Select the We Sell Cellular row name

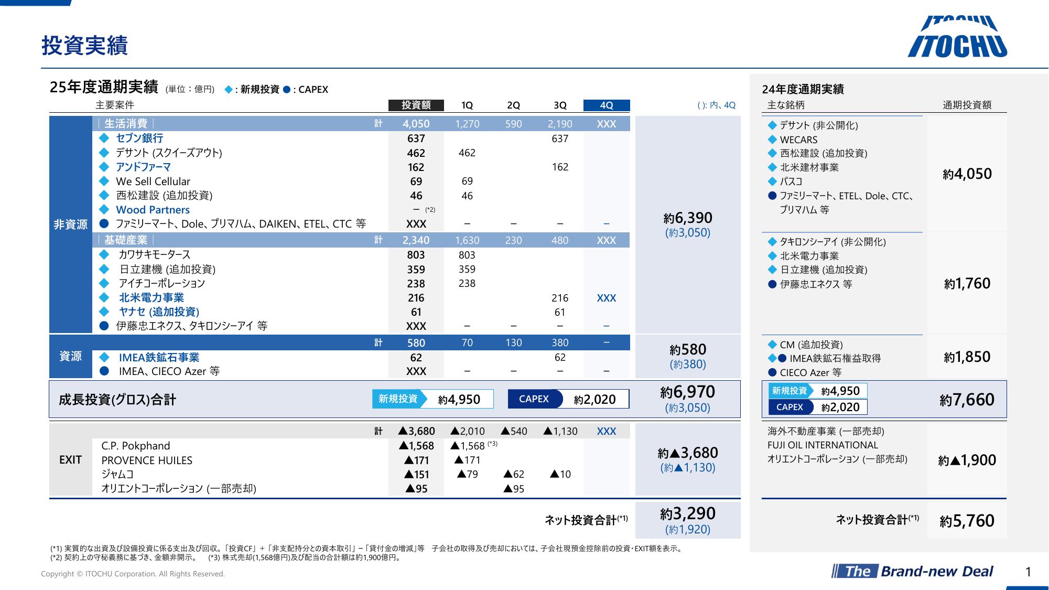pyautogui.click(x=153, y=181)
